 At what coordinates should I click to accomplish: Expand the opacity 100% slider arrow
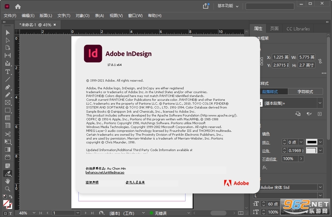301,159
